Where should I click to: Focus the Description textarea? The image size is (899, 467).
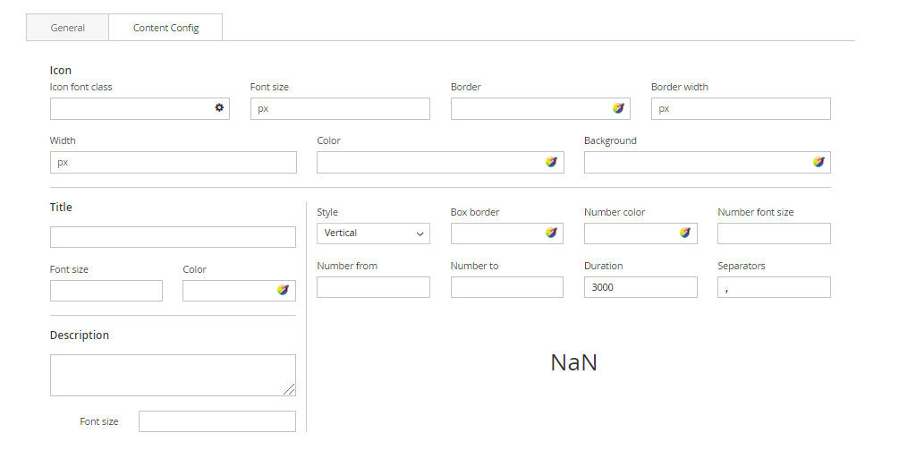coord(173,375)
